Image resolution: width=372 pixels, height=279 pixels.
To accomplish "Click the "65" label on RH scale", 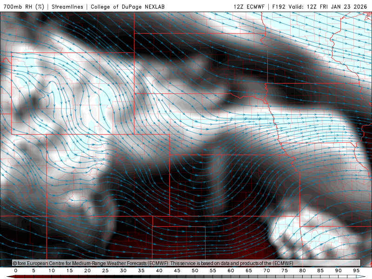I will coord(249,271).
